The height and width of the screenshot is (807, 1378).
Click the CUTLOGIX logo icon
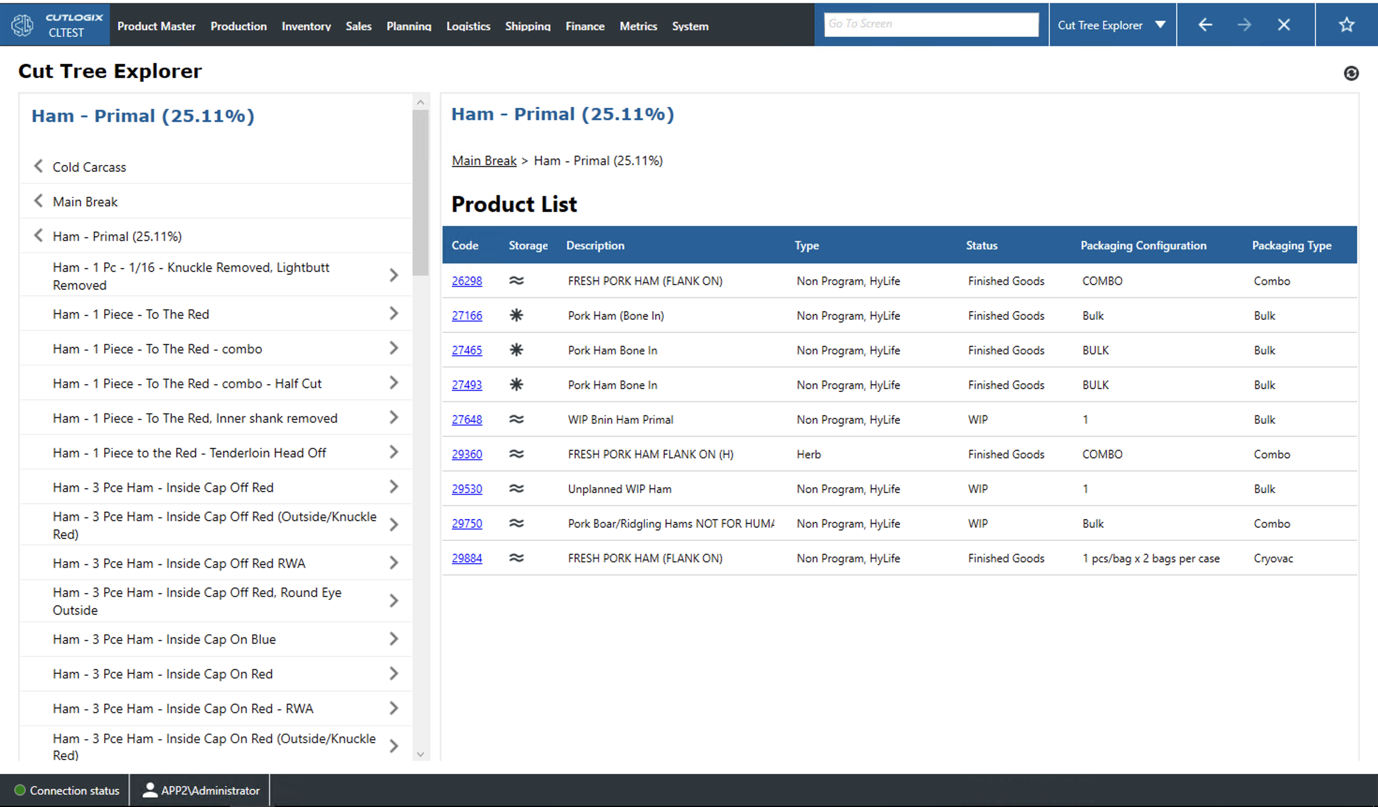point(22,24)
